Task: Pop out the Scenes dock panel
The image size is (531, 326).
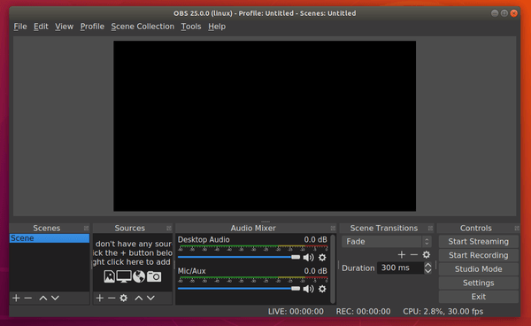Action: pos(87,228)
